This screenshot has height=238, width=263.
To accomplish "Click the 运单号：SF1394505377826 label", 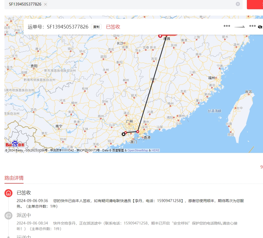I will pyautogui.click(x=58, y=27).
